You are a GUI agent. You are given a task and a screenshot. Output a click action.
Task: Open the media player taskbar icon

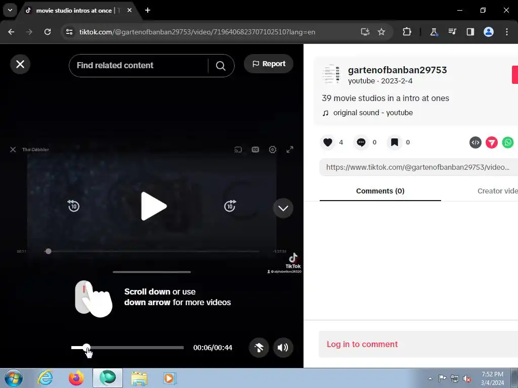click(170, 378)
